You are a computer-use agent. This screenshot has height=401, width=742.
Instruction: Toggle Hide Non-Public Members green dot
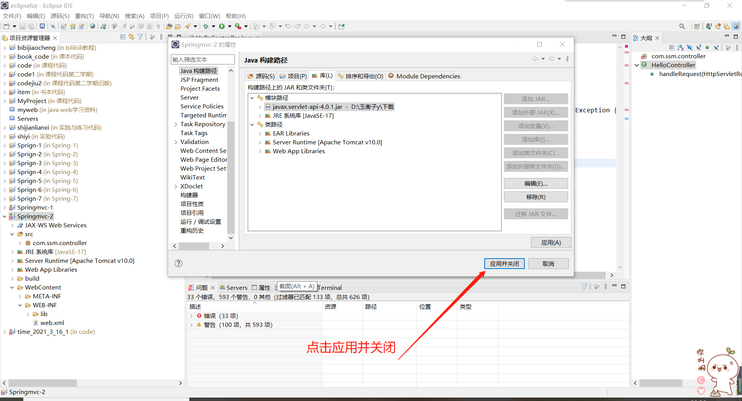[x=707, y=48]
